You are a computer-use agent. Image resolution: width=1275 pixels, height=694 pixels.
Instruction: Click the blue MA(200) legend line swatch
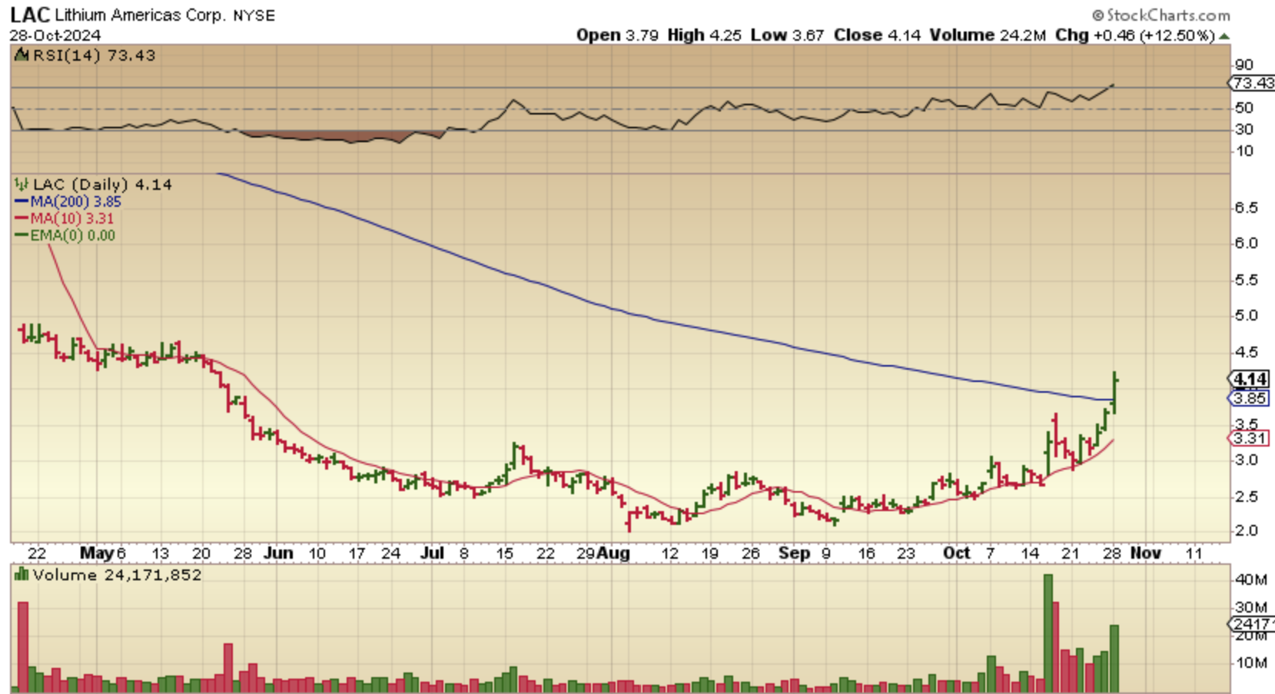point(22,201)
